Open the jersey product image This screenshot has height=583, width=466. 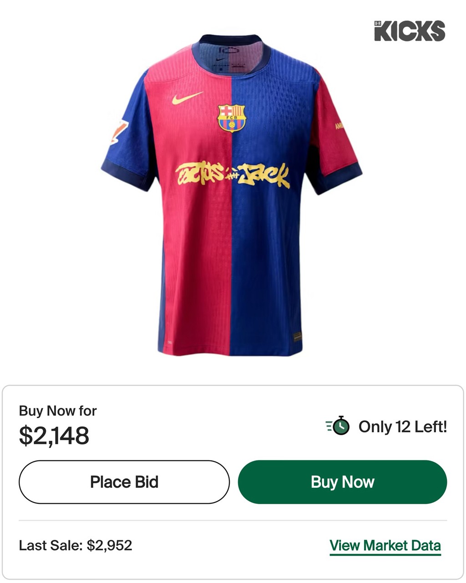click(232, 196)
